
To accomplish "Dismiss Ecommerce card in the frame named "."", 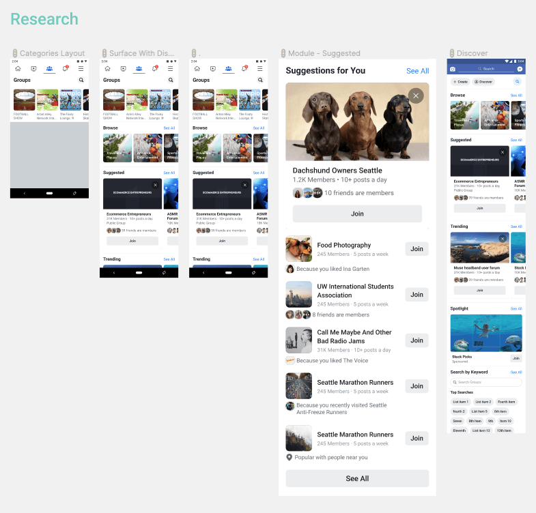I will coord(245,185).
